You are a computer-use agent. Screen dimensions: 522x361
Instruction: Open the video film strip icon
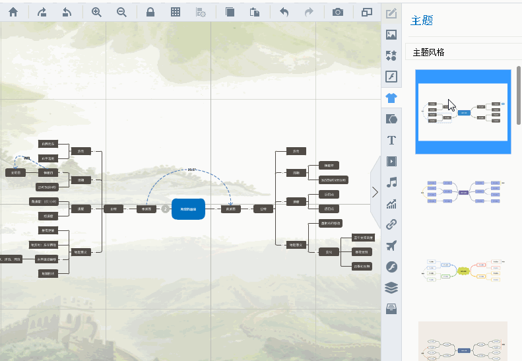point(391,161)
